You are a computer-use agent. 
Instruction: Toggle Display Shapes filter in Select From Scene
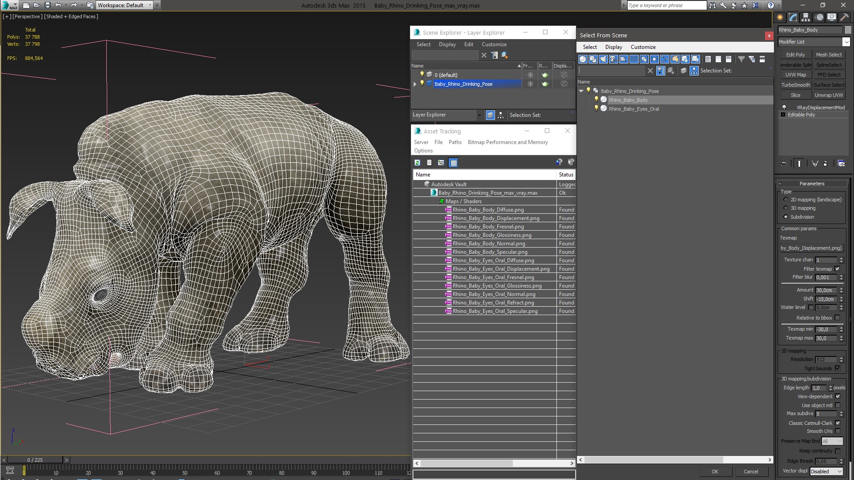point(593,59)
